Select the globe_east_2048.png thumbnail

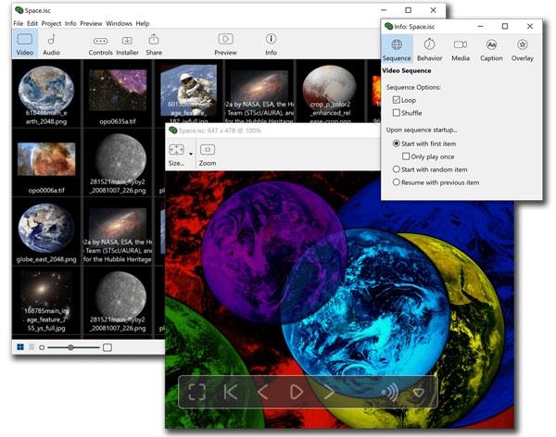46,232
